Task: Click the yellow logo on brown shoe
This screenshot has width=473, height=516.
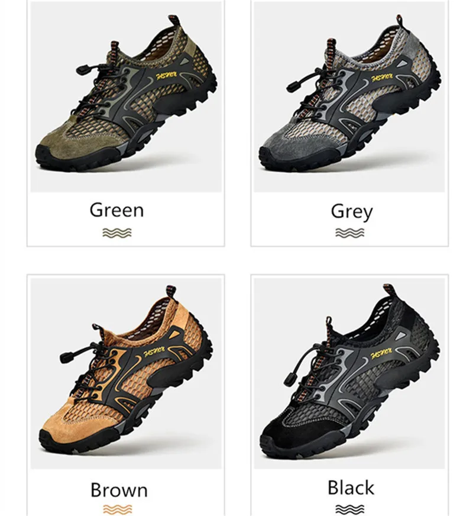Action: pyautogui.click(x=154, y=351)
